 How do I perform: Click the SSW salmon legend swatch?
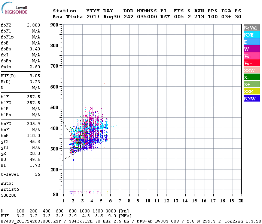(252, 70)
